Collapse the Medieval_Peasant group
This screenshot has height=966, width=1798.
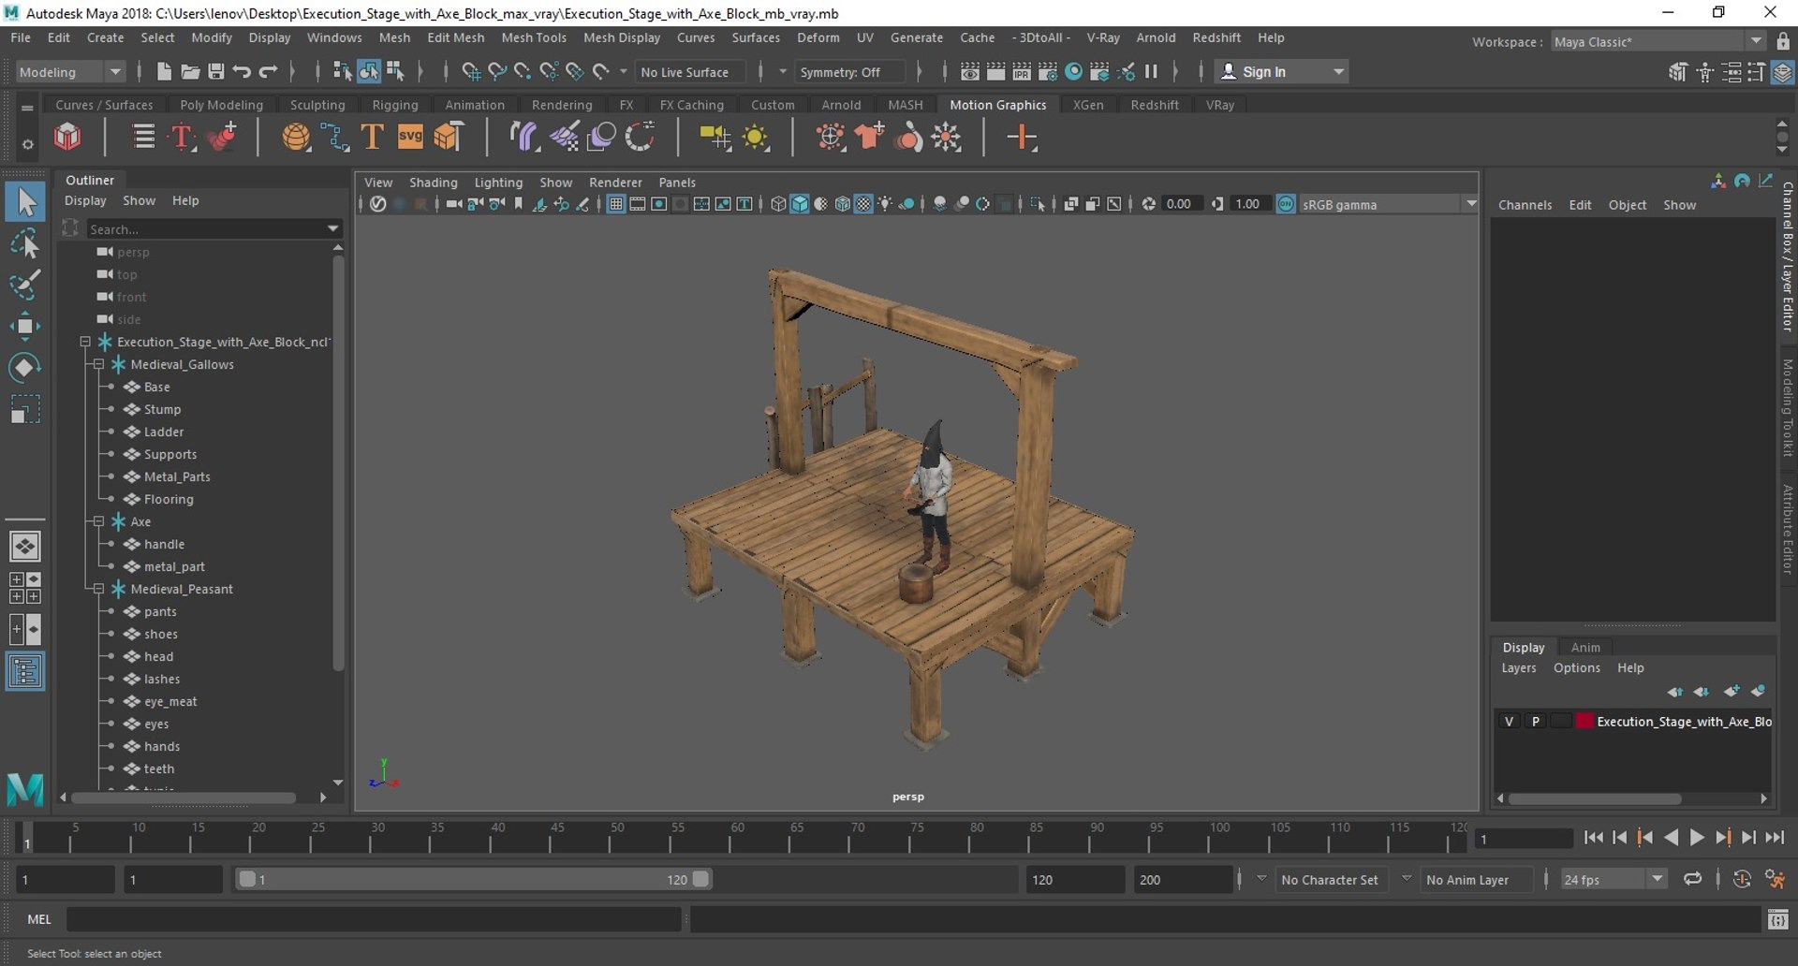[98, 589]
